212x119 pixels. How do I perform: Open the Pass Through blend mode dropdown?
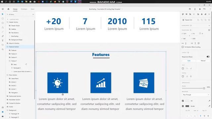(196, 95)
